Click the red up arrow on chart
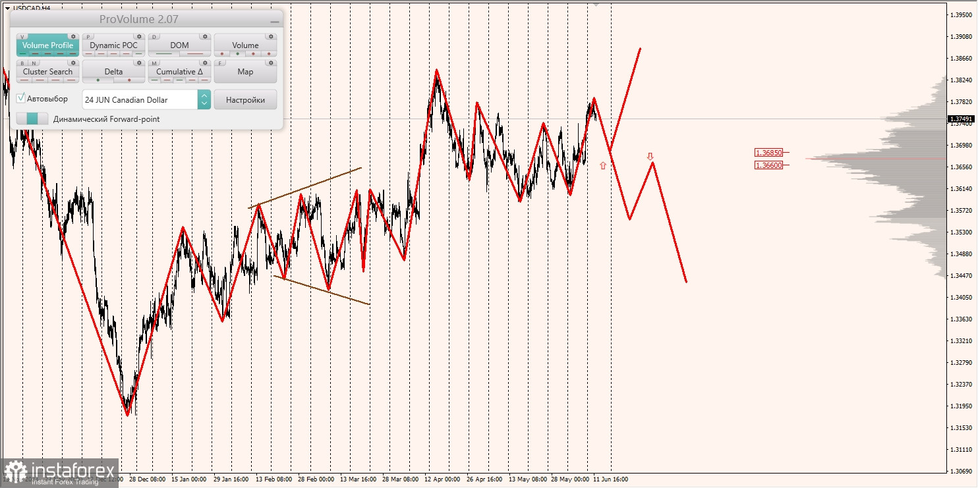Image resolution: width=978 pixels, height=488 pixels. (603, 166)
